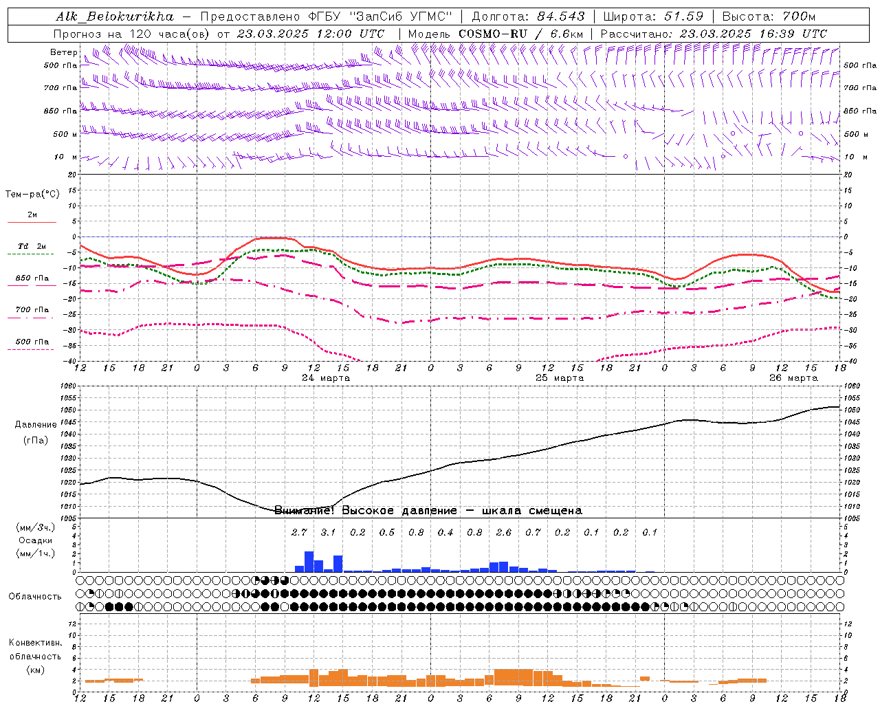Click the Ветер panel label
This screenshot has height=704, width=880.
click(x=63, y=52)
